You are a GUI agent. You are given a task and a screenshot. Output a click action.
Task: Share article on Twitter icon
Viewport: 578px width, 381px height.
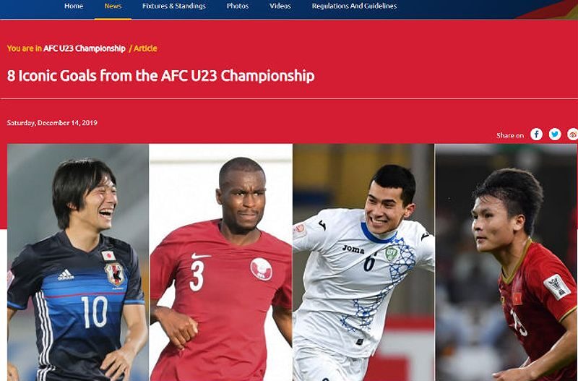(555, 134)
